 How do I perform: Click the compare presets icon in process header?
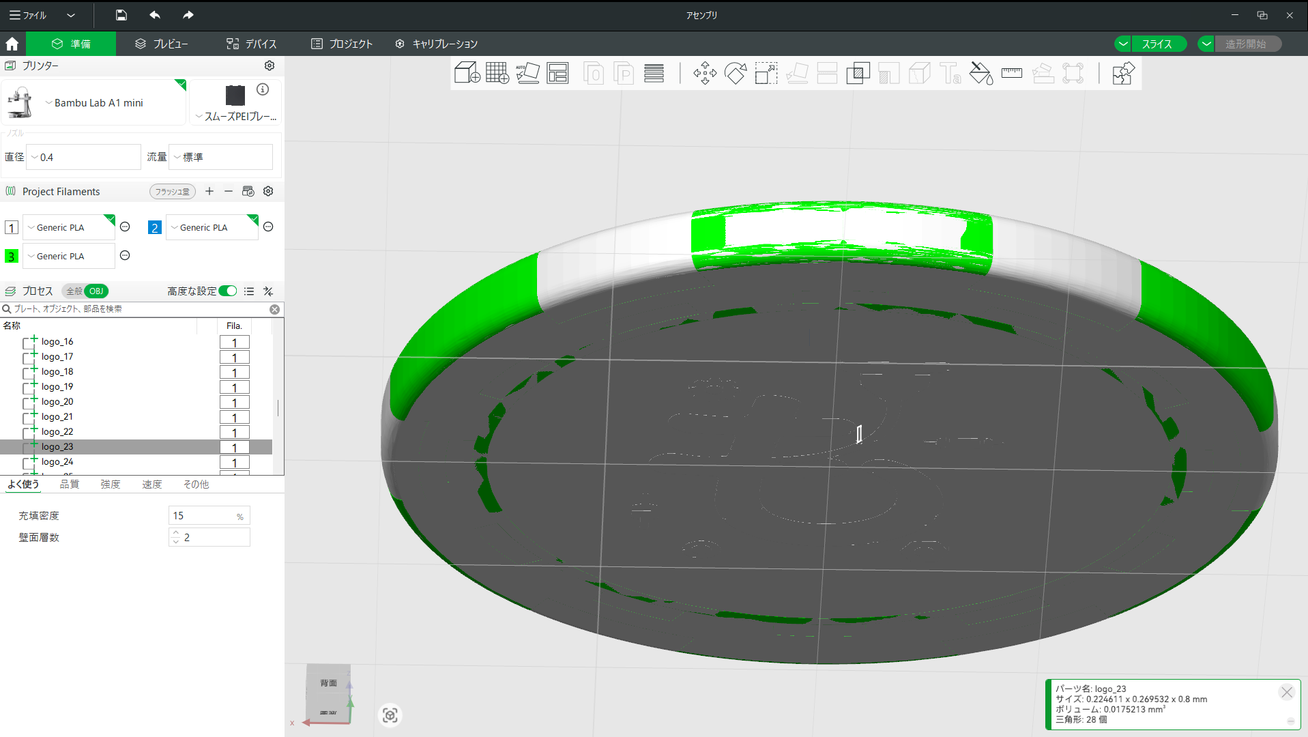click(x=268, y=291)
